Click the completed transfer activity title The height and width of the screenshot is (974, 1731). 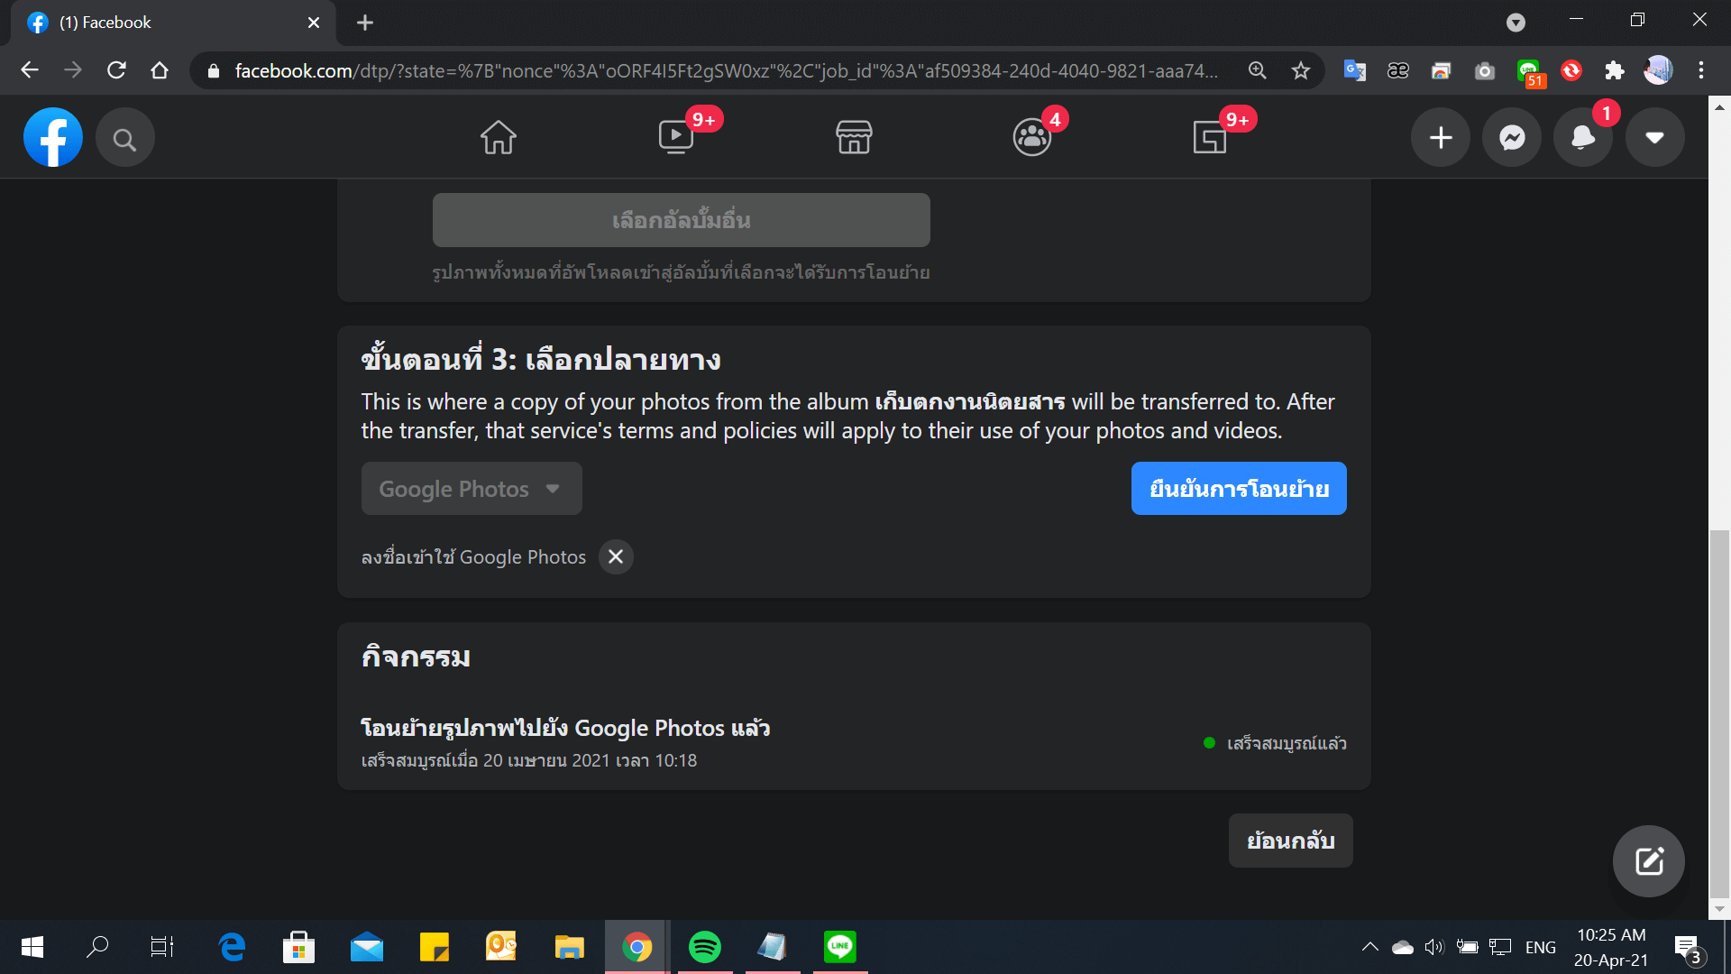[x=565, y=728]
